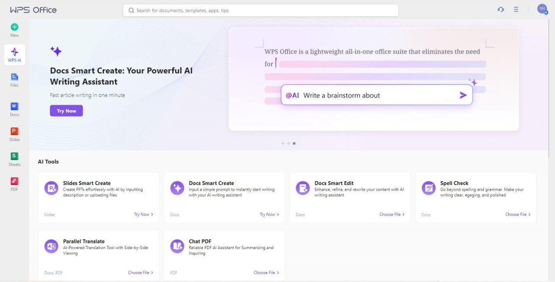Click 'Fast article writing in one minute' text
Viewport: 555px width, 282px height.
[x=88, y=95]
